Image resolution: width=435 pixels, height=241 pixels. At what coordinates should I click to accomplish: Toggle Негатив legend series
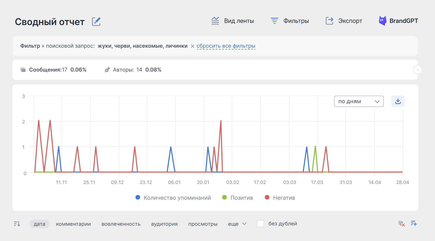click(x=280, y=198)
